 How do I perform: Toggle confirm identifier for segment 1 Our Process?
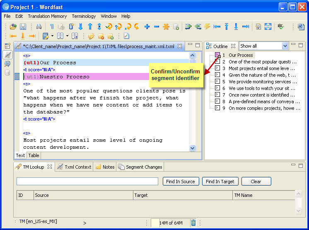point(217,55)
